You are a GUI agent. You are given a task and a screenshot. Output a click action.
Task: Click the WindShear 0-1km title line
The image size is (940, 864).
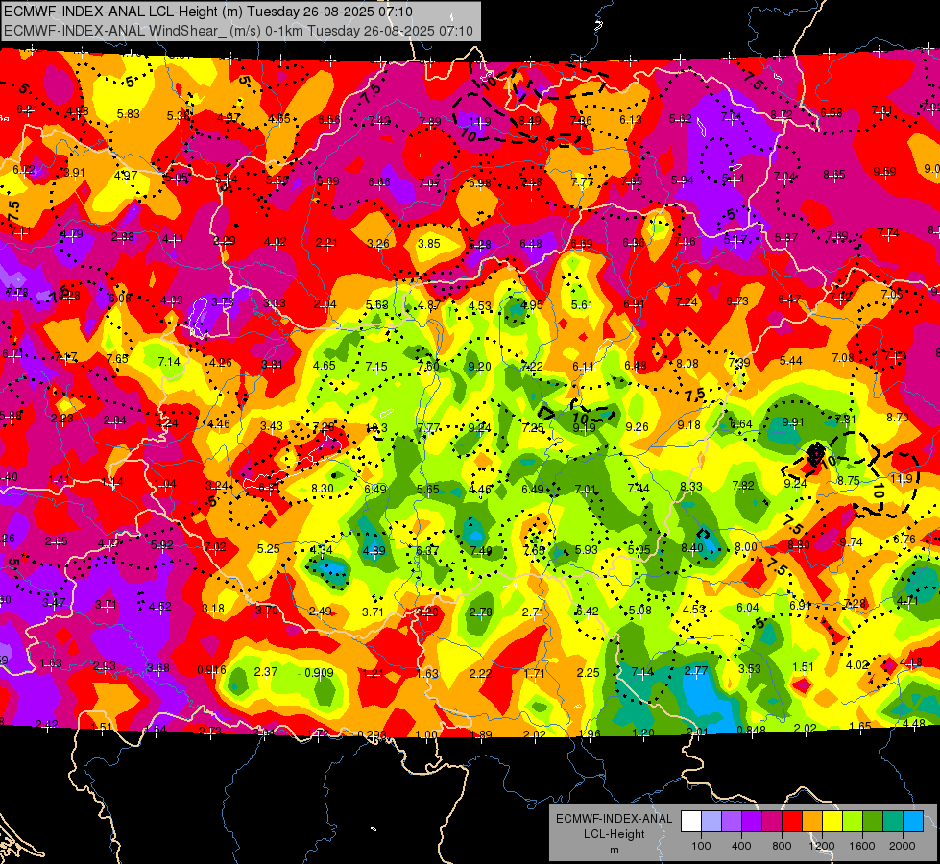coord(238,31)
